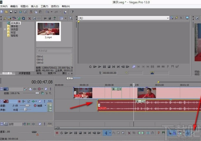
Task: Mute audio track 2
Action: (x=40, y=101)
